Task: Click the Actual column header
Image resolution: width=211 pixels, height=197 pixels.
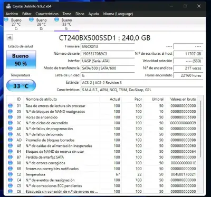Action: 111,99
